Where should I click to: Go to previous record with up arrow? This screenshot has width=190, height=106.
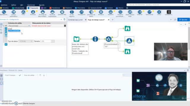(40, 75)
